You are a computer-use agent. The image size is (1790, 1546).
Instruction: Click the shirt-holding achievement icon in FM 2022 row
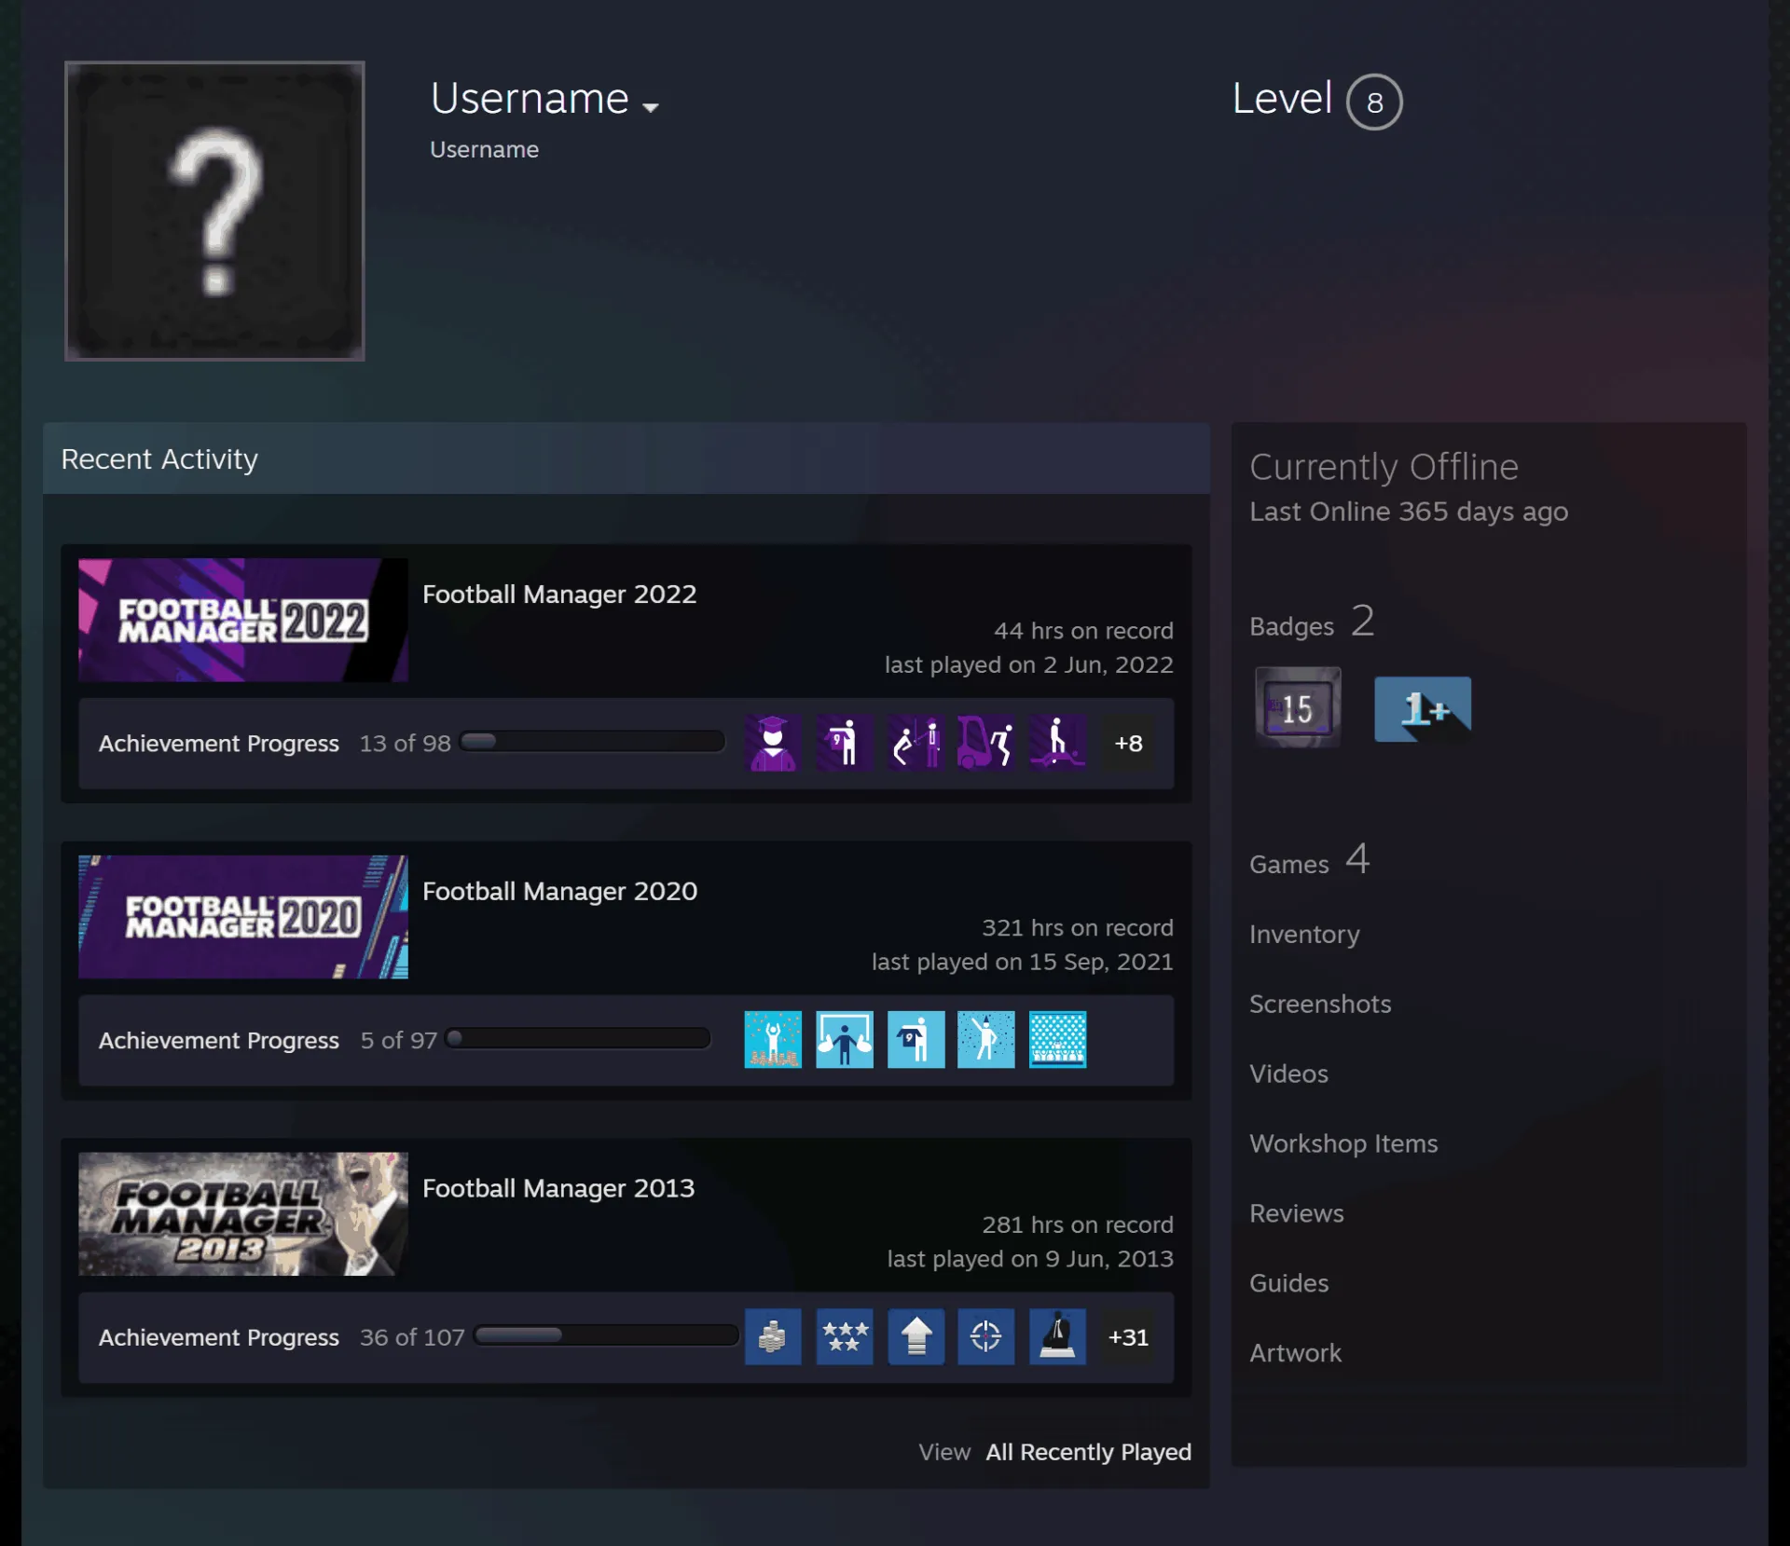(845, 743)
